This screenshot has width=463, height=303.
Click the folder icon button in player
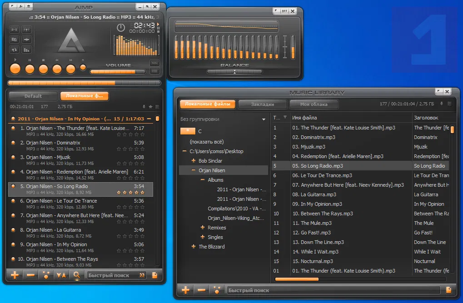coord(14,40)
